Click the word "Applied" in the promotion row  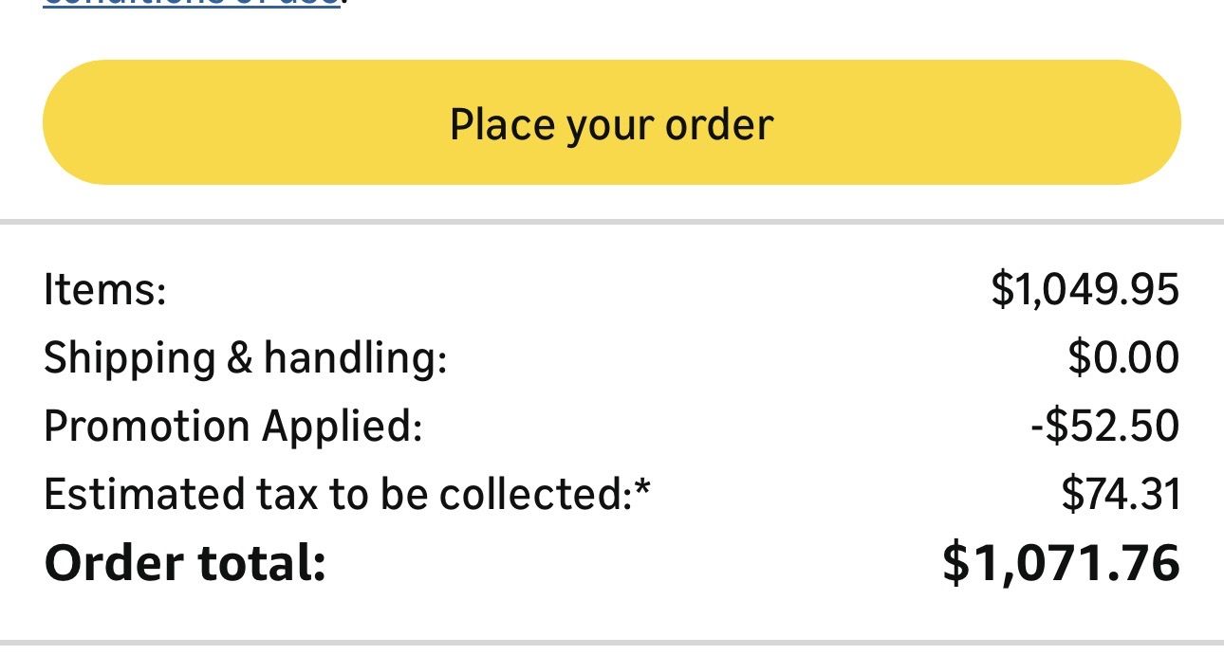tap(343, 427)
